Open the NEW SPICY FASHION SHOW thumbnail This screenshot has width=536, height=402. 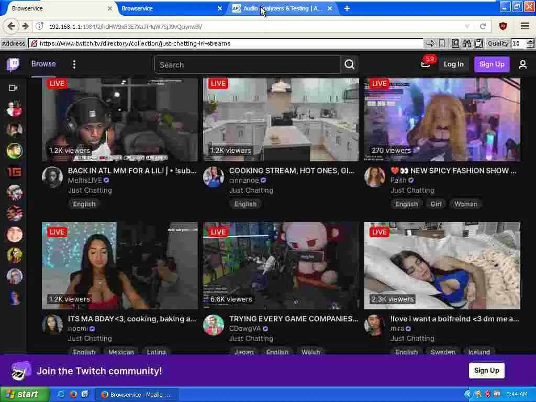[x=442, y=120]
